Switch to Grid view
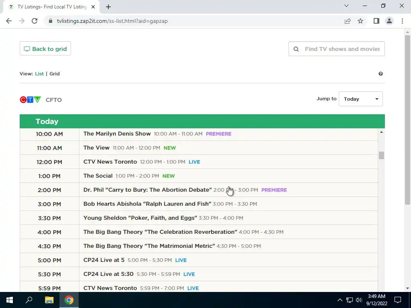The image size is (411, 308). [55, 74]
